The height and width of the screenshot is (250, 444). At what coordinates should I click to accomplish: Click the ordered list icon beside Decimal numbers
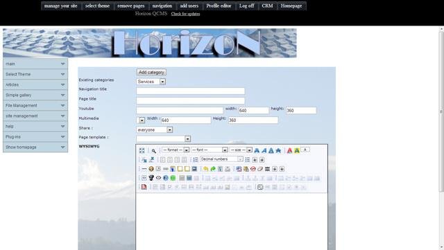(x=196, y=159)
